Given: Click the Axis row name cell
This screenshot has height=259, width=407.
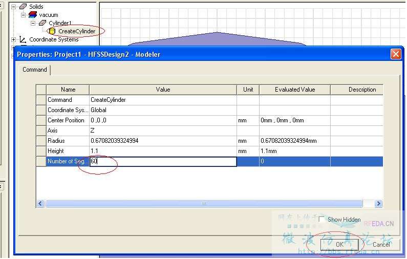Looking at the screenshot, I should tap(68, 131).
